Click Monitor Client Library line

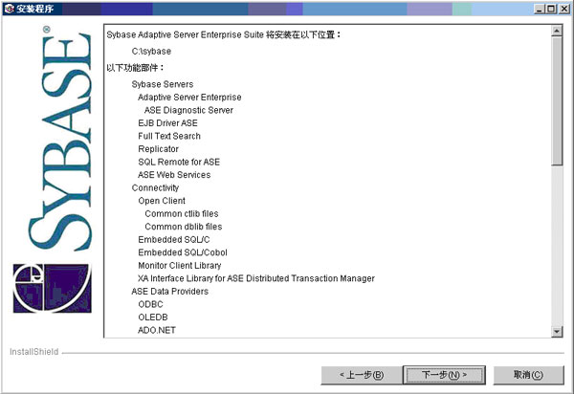click(180, 266)
